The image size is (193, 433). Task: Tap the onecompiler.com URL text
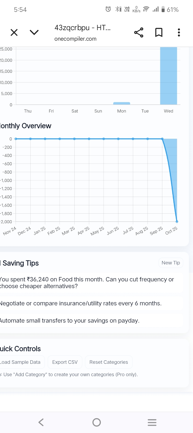[75, 39]
